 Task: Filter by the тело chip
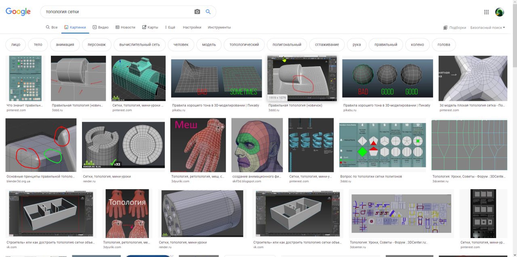(x=38, y=44)
